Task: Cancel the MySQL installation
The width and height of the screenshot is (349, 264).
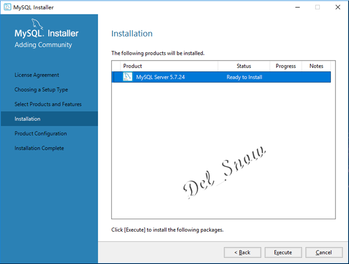Action: [324, 253]
